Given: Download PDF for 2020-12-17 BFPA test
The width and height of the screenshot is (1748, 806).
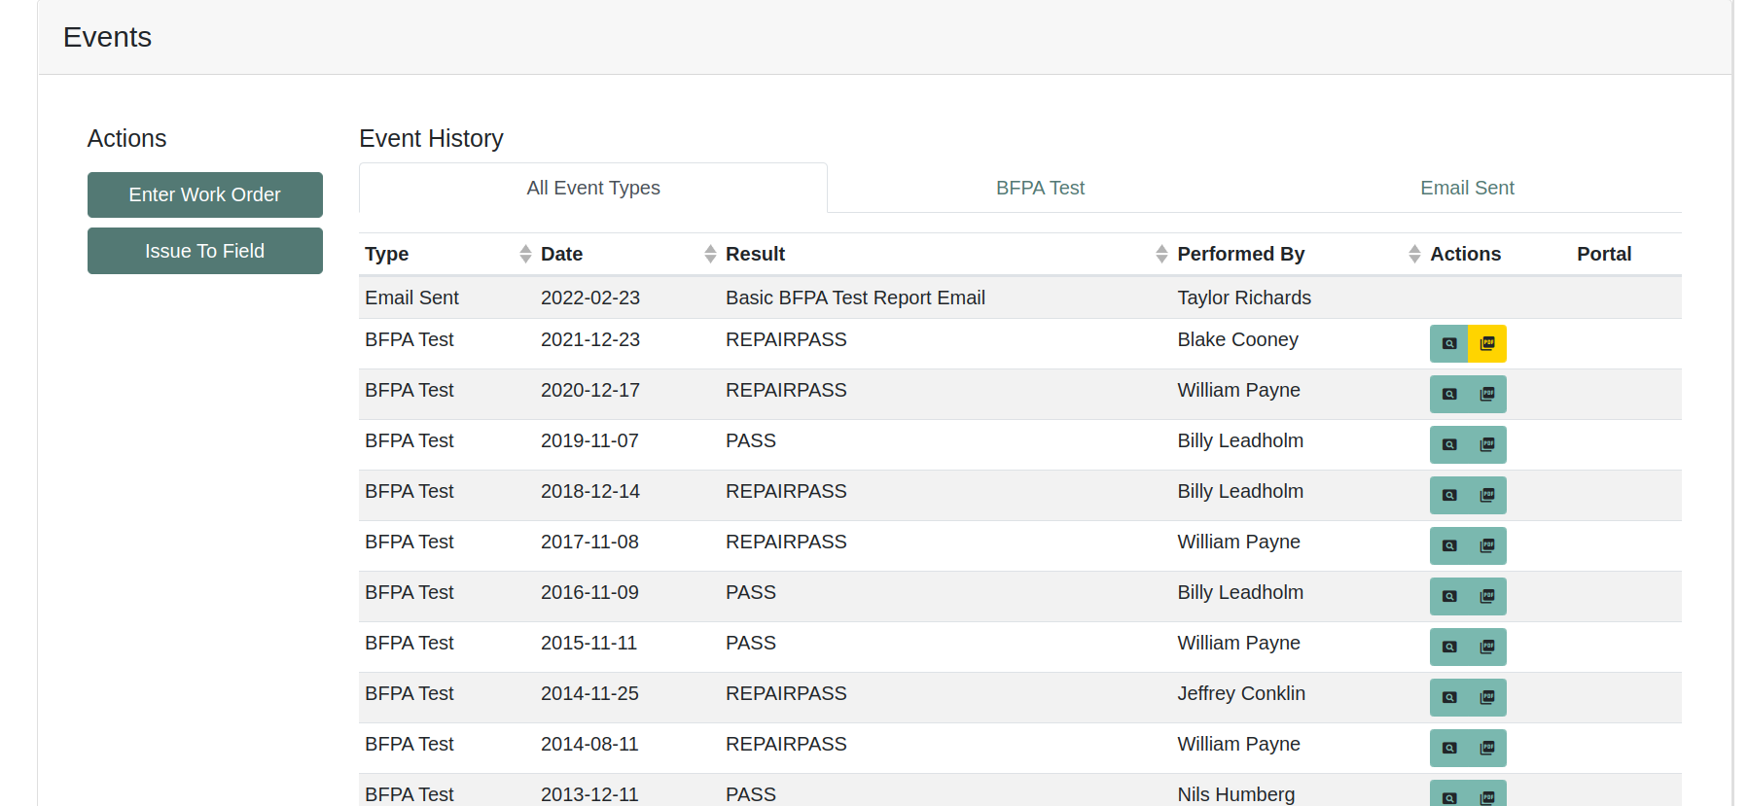Looking at the screenshot, I should point(1487,394).
